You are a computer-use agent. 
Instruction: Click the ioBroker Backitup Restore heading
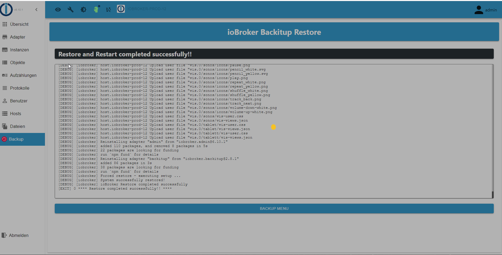coord(274,32)
